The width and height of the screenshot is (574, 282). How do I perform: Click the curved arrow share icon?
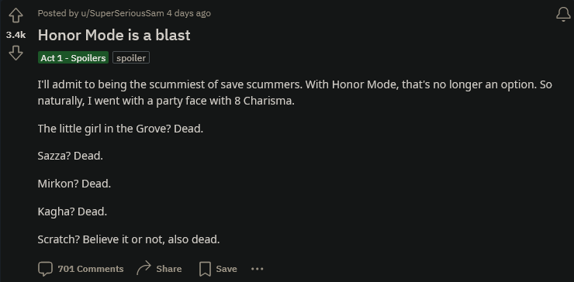coord(143,268)
